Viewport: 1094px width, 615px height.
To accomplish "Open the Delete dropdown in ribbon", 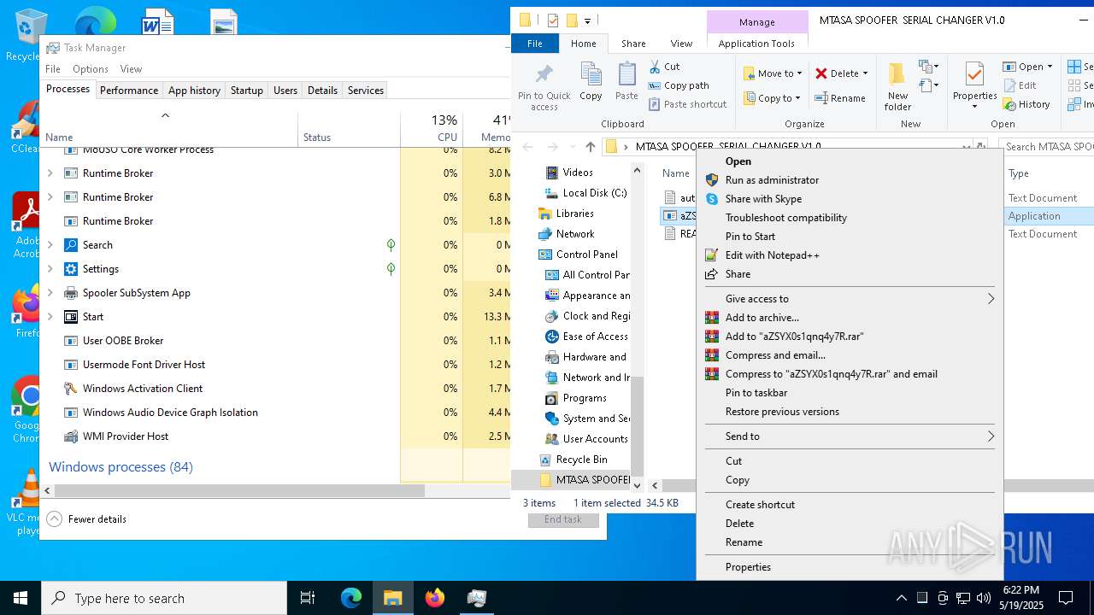I will click(x=841, y=73).
